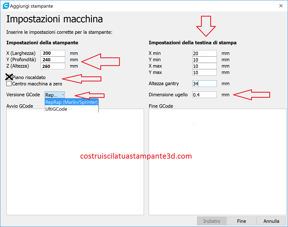
Task: Click the Dimensione ugello field
Action: coord(204,95)
